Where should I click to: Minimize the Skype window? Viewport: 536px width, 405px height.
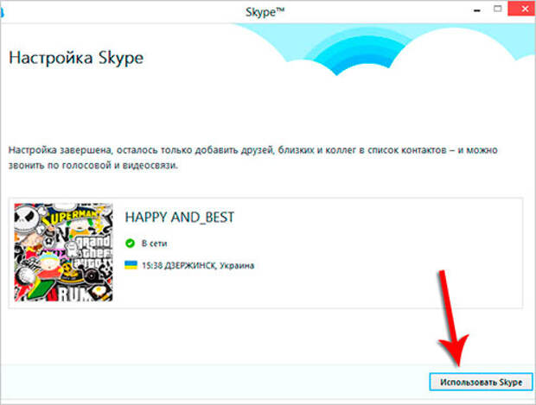coord(477,9)
